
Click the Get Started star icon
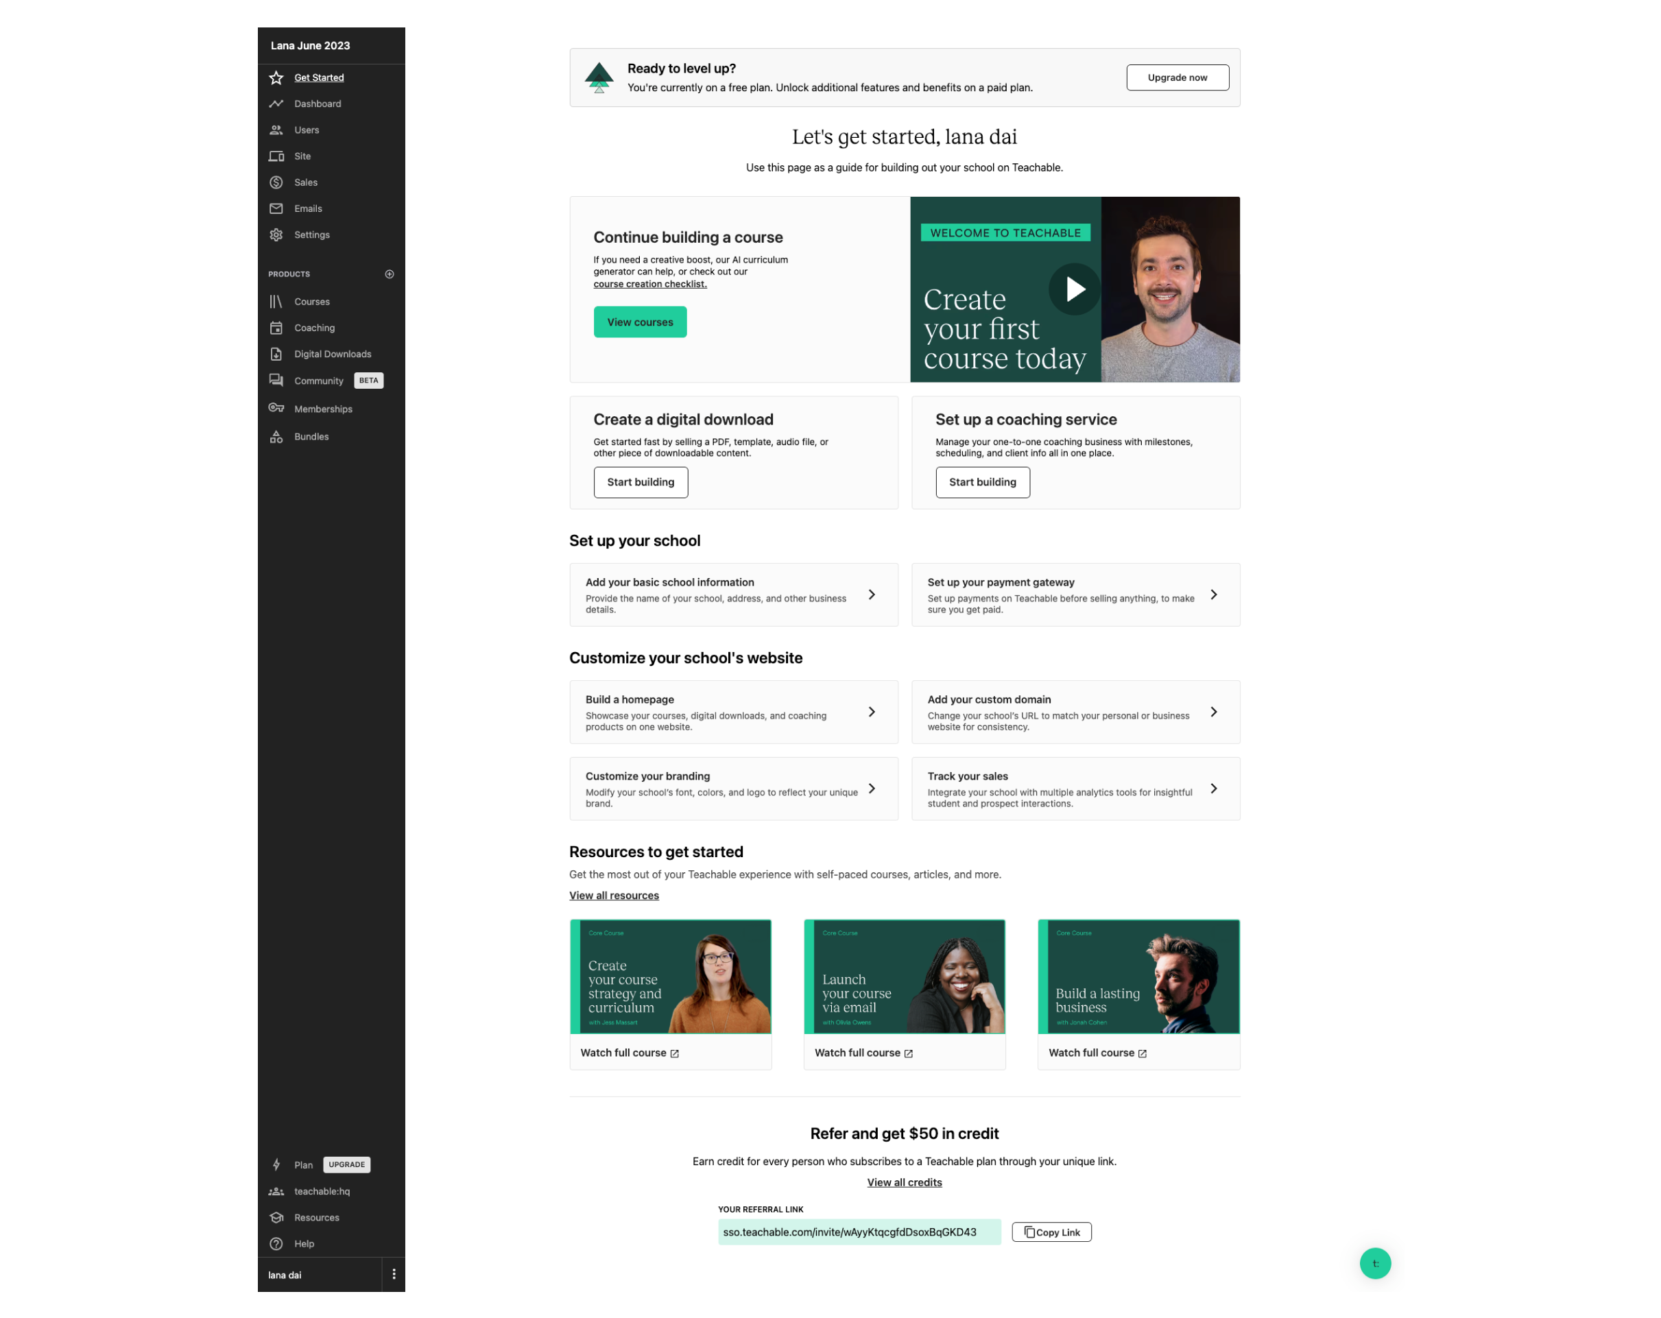pyautogui.click(x=276, y=77)
